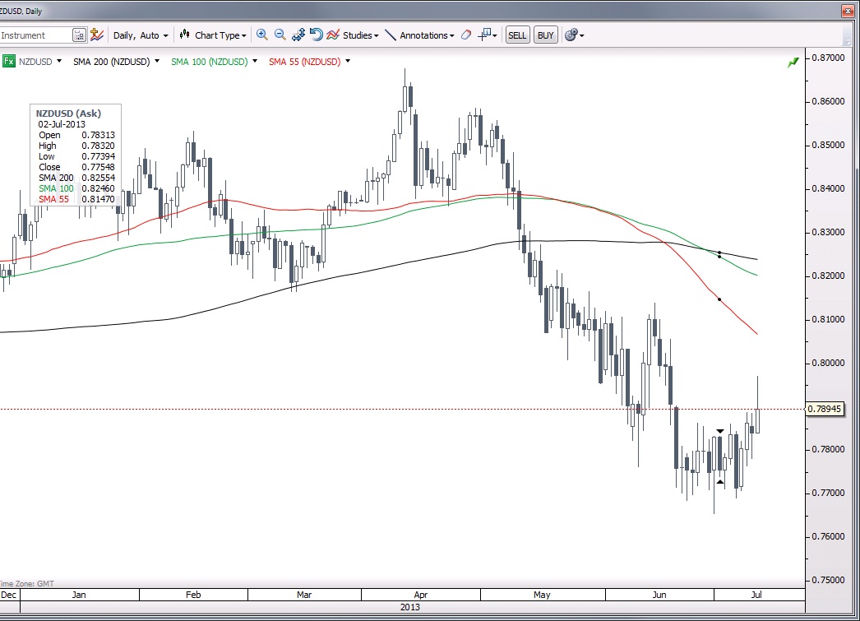
Task: Click the Instrument input field
Action: coord(35,35)
